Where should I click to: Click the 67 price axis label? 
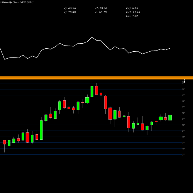tap(183, 119)
